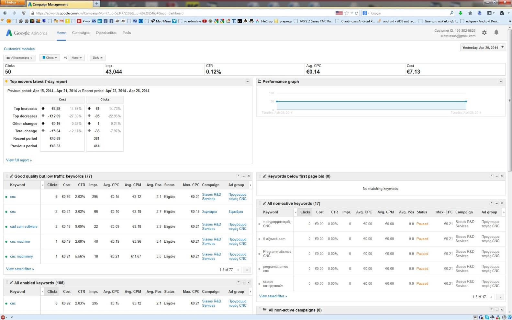Image resolution: width=512 pixels, height=320 pixels.
Task: Click Customize modules link
Action: [19, 49]
